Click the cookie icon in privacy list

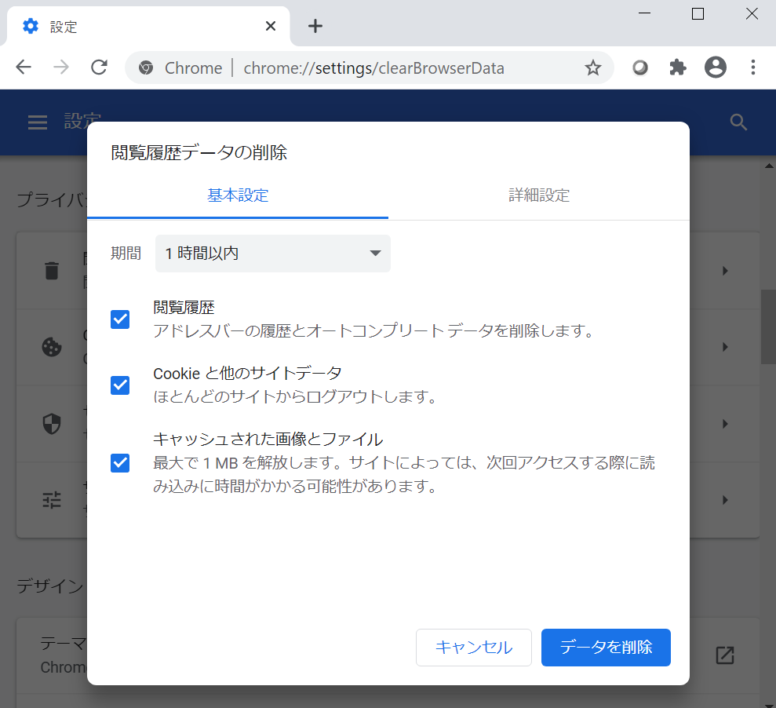[52, 347]
